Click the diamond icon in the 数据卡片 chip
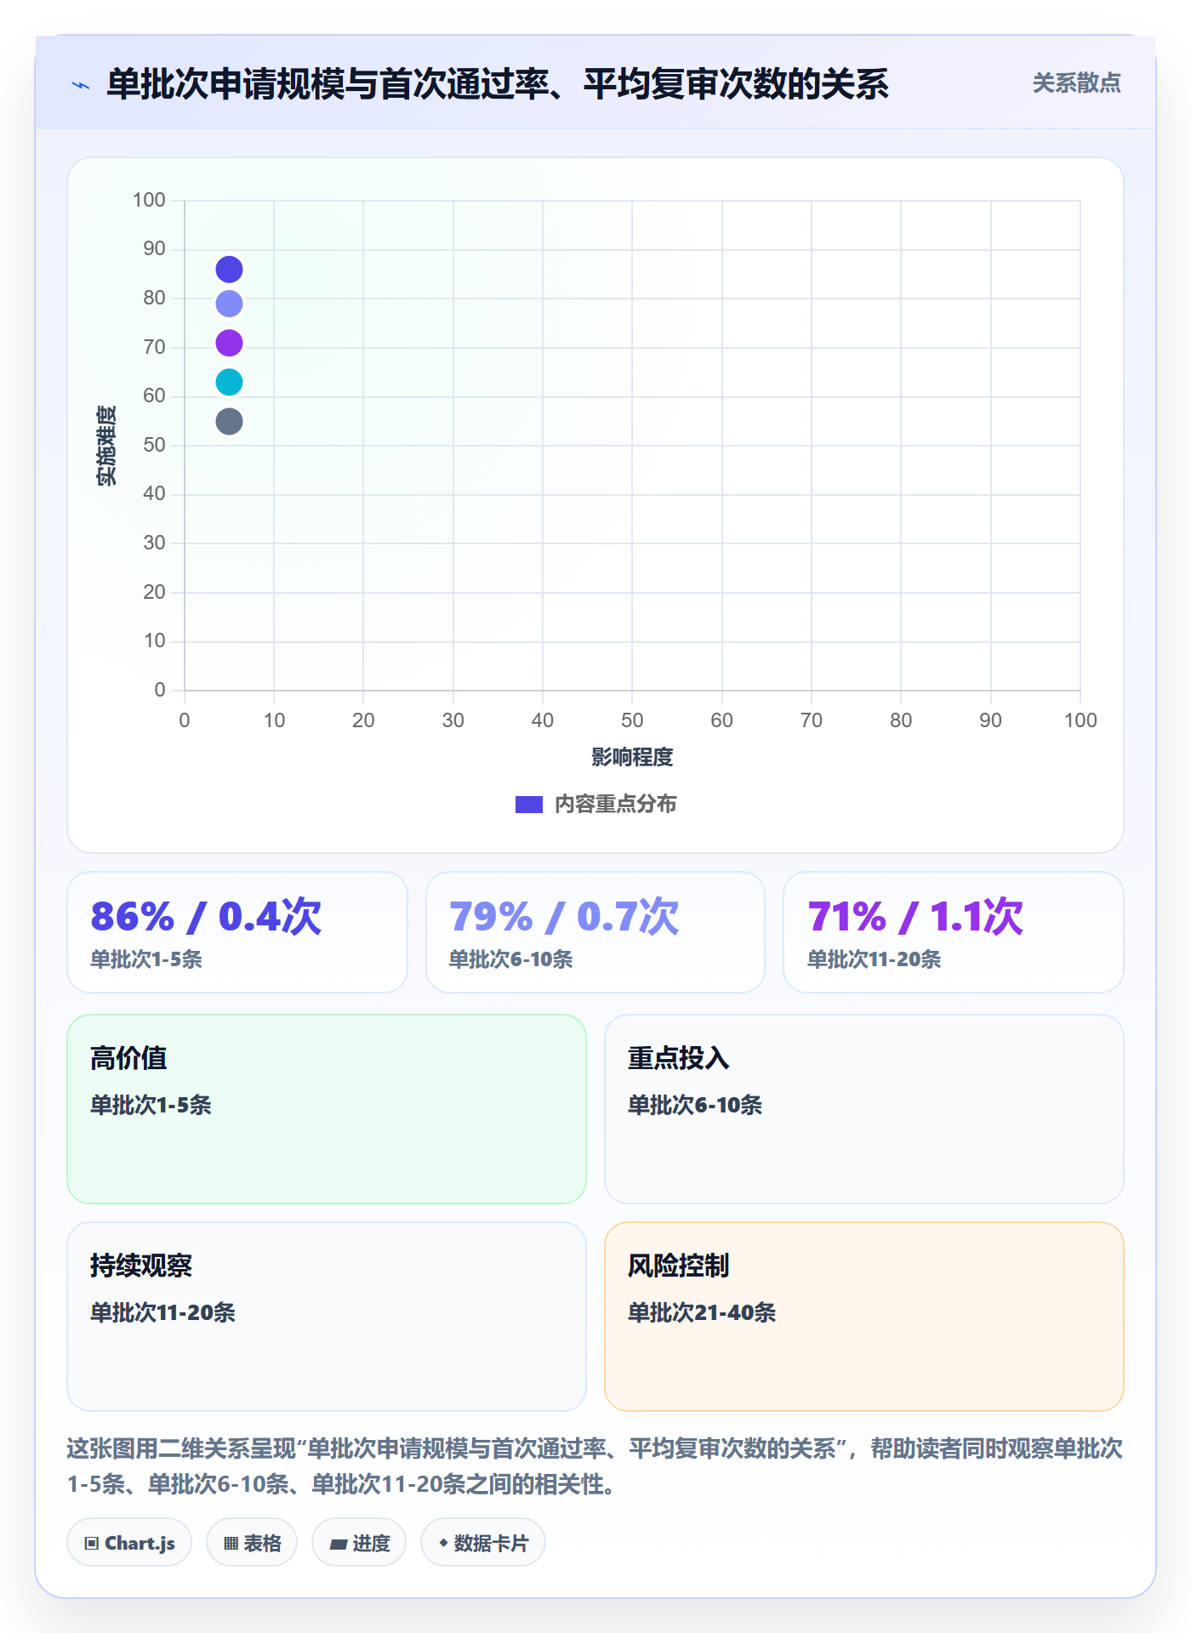Screen dimensions: 1191x1633 point(443,1543)
